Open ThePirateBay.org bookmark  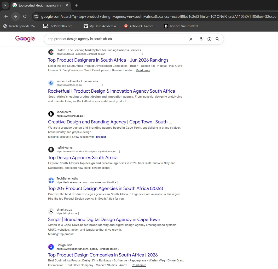[60, 26]
